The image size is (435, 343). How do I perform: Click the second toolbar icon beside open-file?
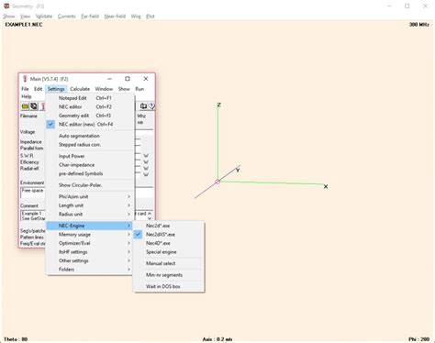point(34,106)
